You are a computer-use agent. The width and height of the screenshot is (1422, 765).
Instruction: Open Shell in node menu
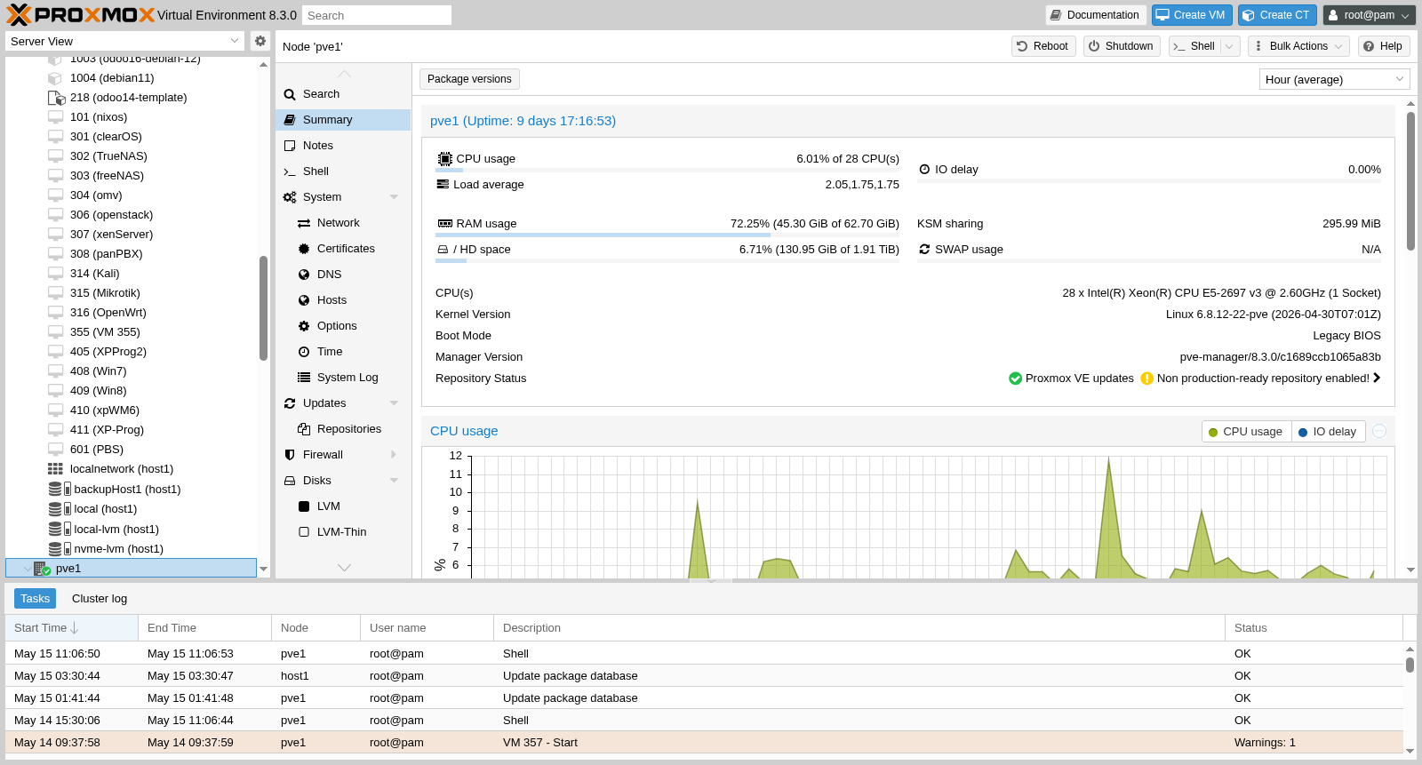coord(343,171)
